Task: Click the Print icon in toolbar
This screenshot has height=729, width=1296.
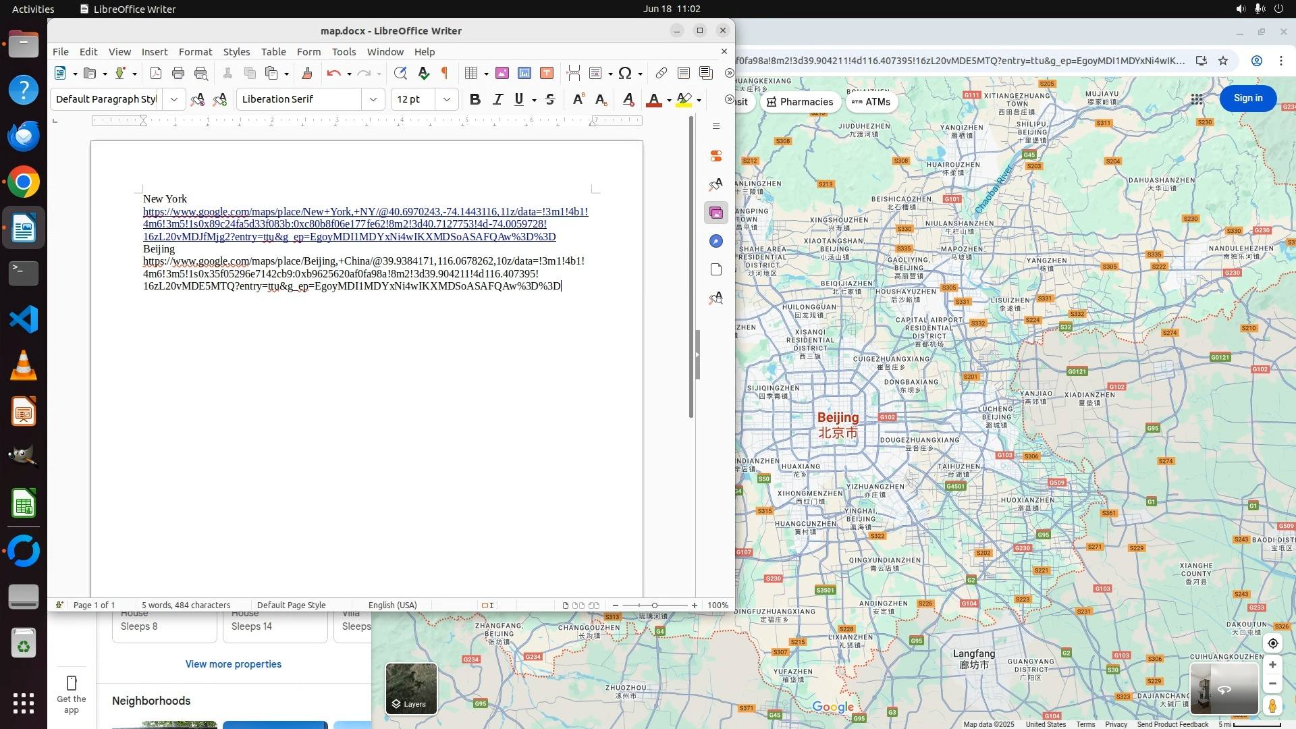Action: tap(178, 74)
